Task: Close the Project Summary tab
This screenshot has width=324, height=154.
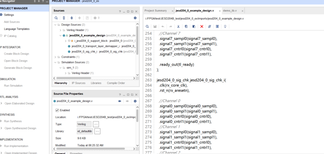Action: pyautogui.click(x=172, y=11)
